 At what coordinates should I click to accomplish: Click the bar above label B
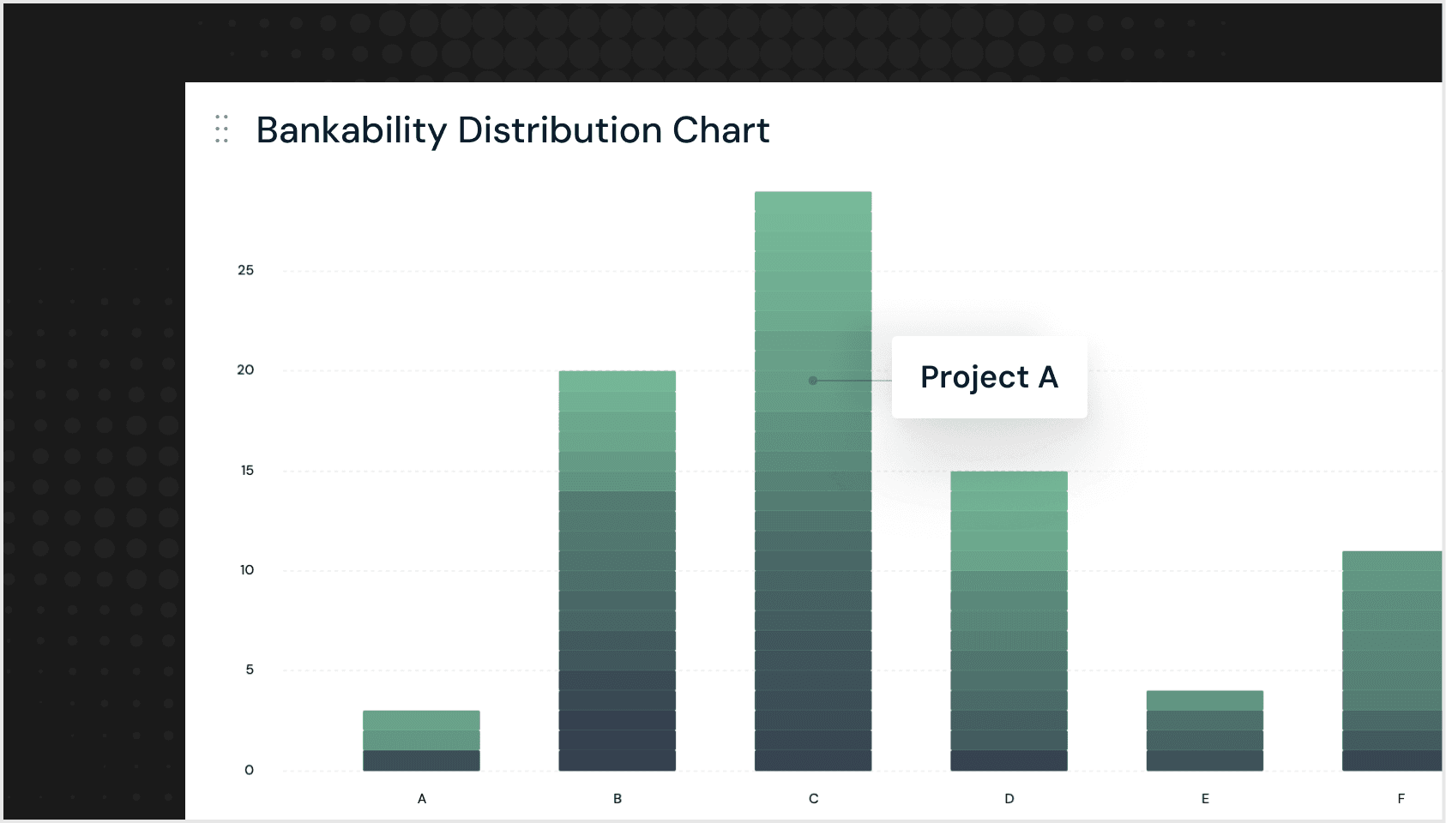(x=617, y=570)
